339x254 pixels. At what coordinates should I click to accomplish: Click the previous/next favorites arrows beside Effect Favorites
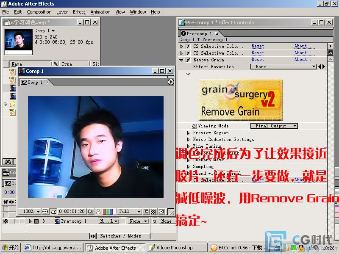(322, 67)
